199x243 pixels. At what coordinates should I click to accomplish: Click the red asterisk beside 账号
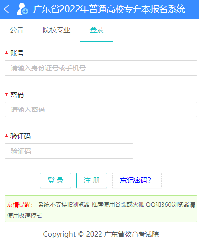coord(6,53)
